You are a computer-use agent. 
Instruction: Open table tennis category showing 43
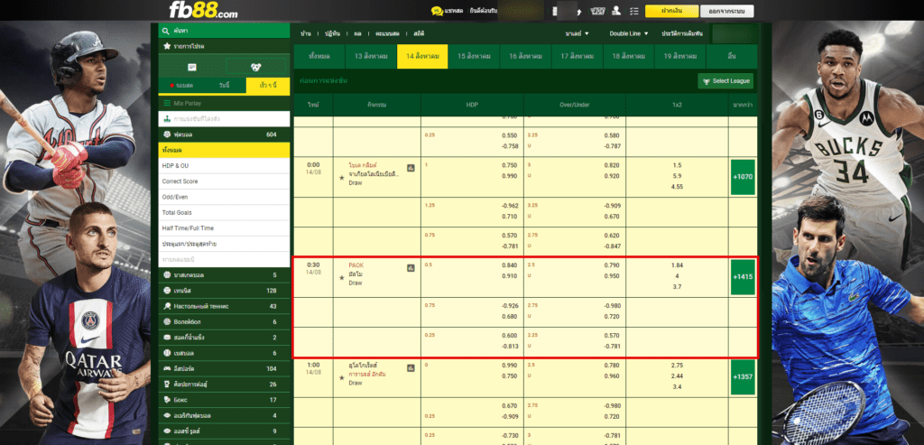click(x=224, y=306)
